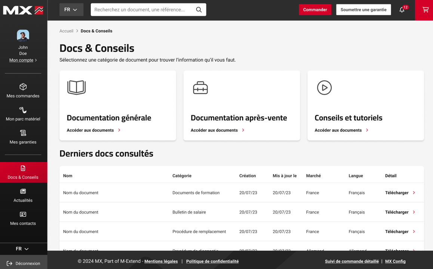This screenshot has height=269, width=433.
Task: Select the Docs & Conseils sidebar item
Action: [23, 172]
